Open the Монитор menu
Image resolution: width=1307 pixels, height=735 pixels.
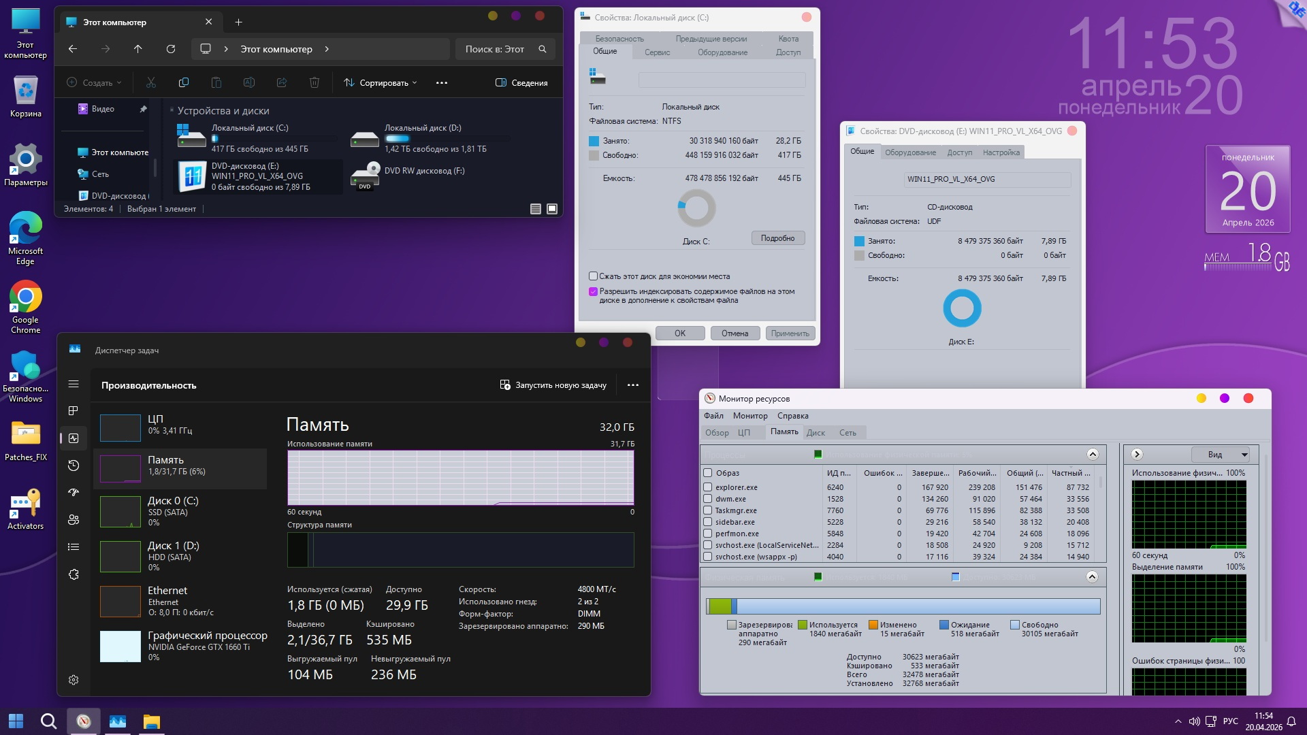coord(749,416)
